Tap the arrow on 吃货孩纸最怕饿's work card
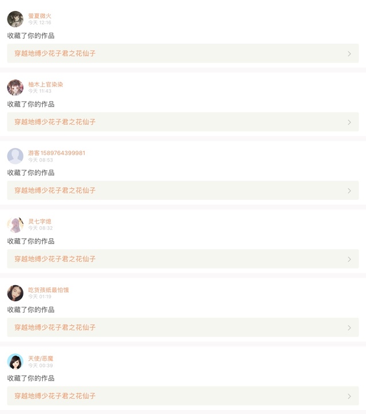This screenshot has width=366, height=414. (349, 328)
